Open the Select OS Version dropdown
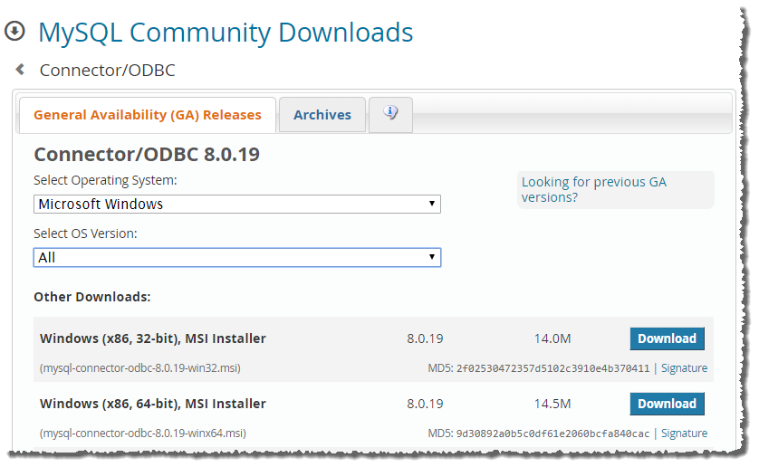 pos(237,257)
